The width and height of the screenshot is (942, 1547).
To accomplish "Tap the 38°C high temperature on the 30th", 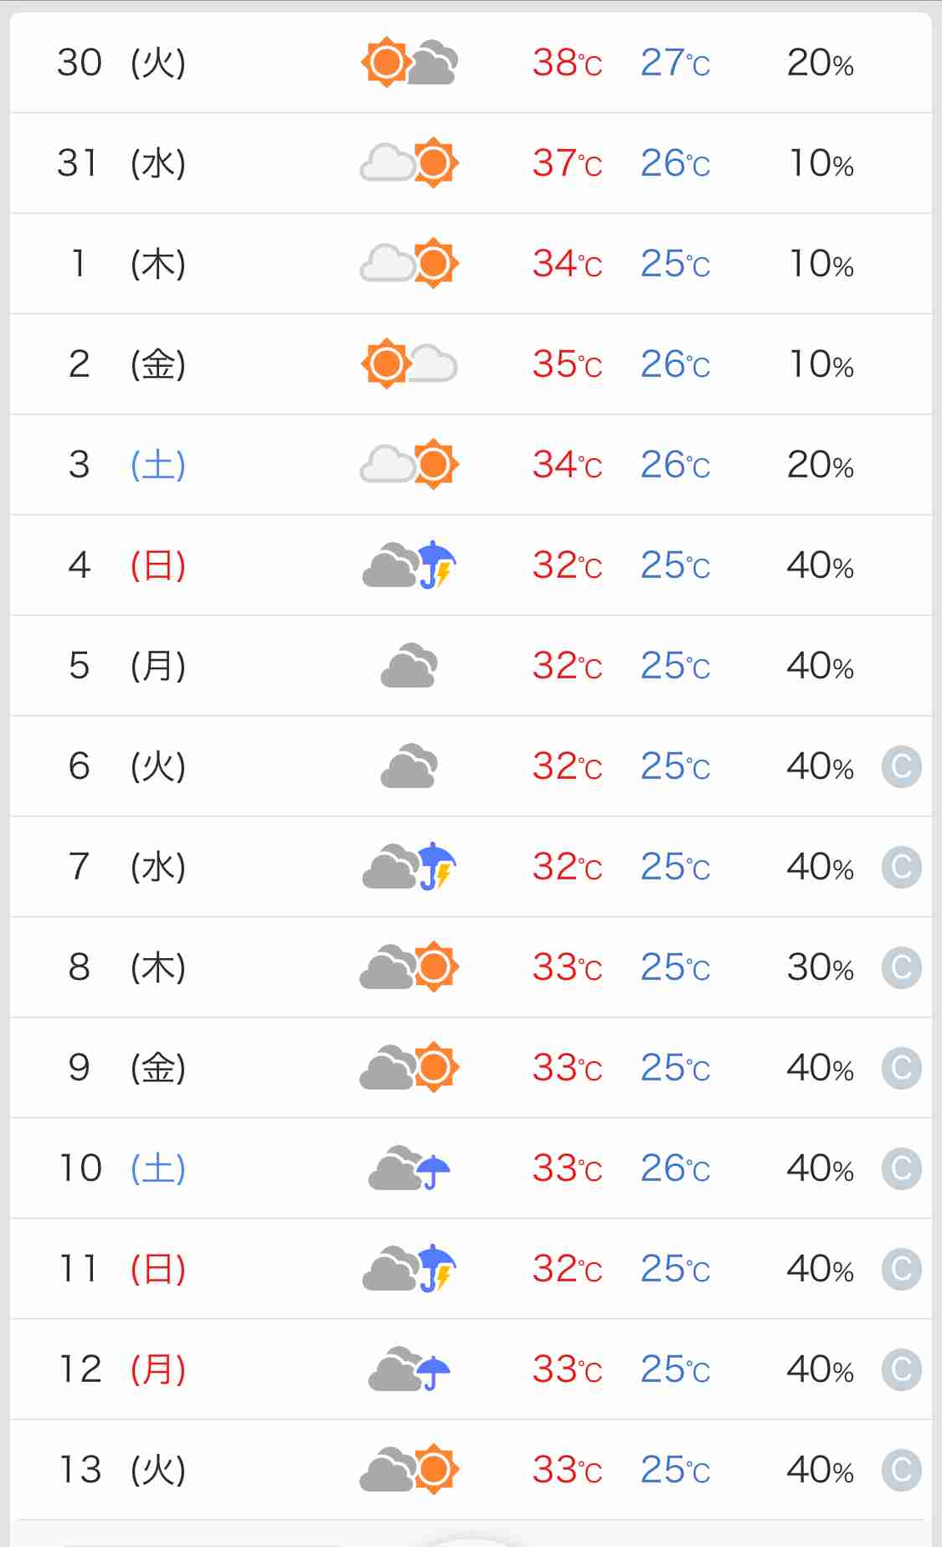I will 567,63.
